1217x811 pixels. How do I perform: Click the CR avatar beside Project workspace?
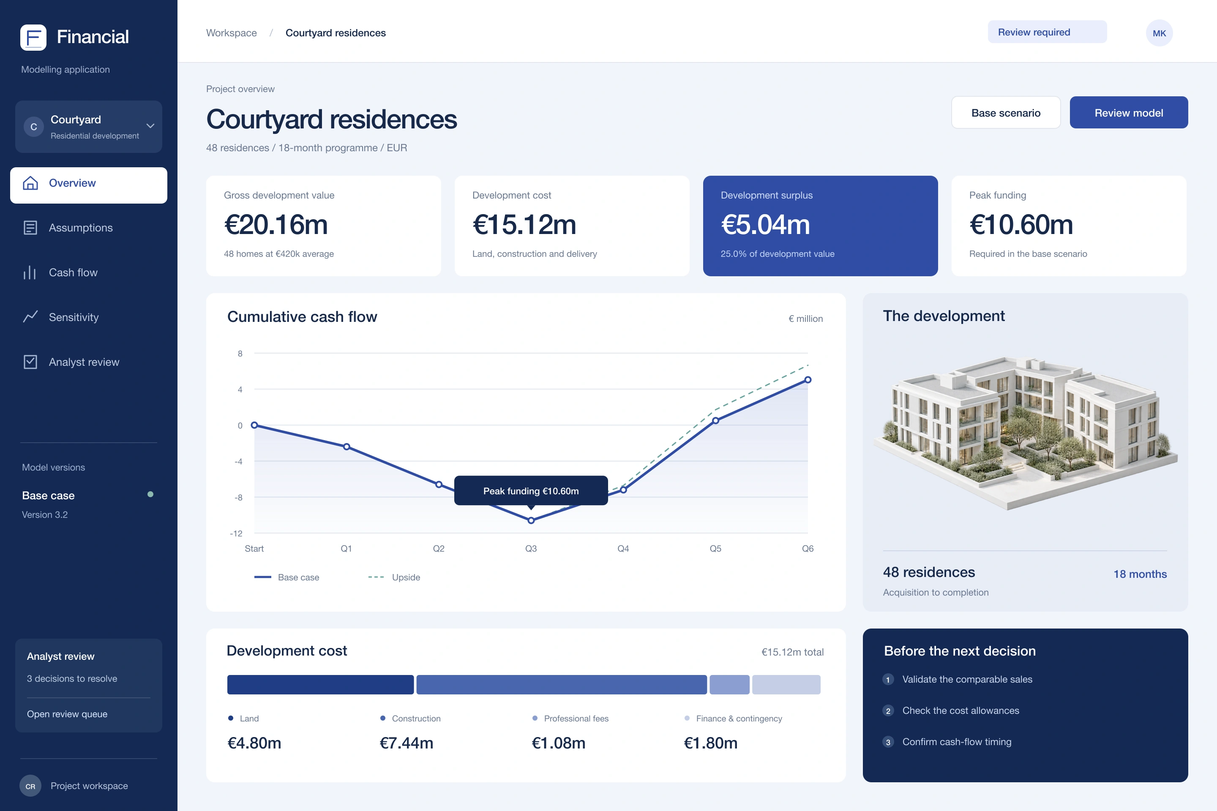(x=30, y=786)
